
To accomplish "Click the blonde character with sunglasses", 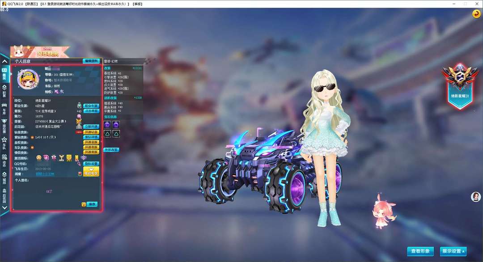I will 326,148.
